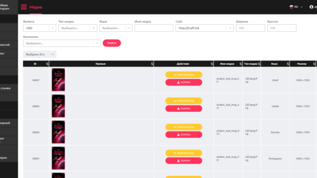The width and height of the screenshot is (317, 178).
Task: Open the Тип медиа dropdown
Action: tap(78, 28)
